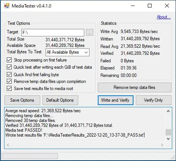Click the MediaTester app icon in title bar
The height and width of the screenshot is (161, 176).
(x=7, y=6)
